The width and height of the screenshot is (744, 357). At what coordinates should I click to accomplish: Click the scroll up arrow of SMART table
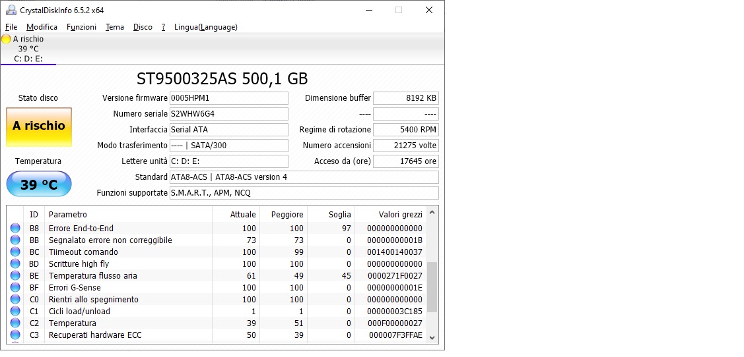pyautogui.click(x=432, y=213)
